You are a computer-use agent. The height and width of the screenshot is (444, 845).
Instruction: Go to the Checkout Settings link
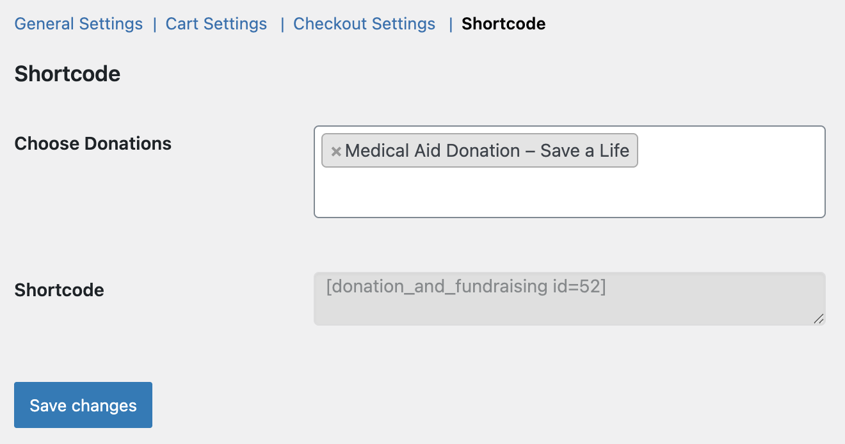(364, 24)
